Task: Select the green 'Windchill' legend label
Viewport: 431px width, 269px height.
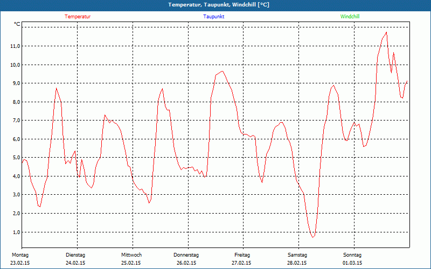Action: [350, 17]
